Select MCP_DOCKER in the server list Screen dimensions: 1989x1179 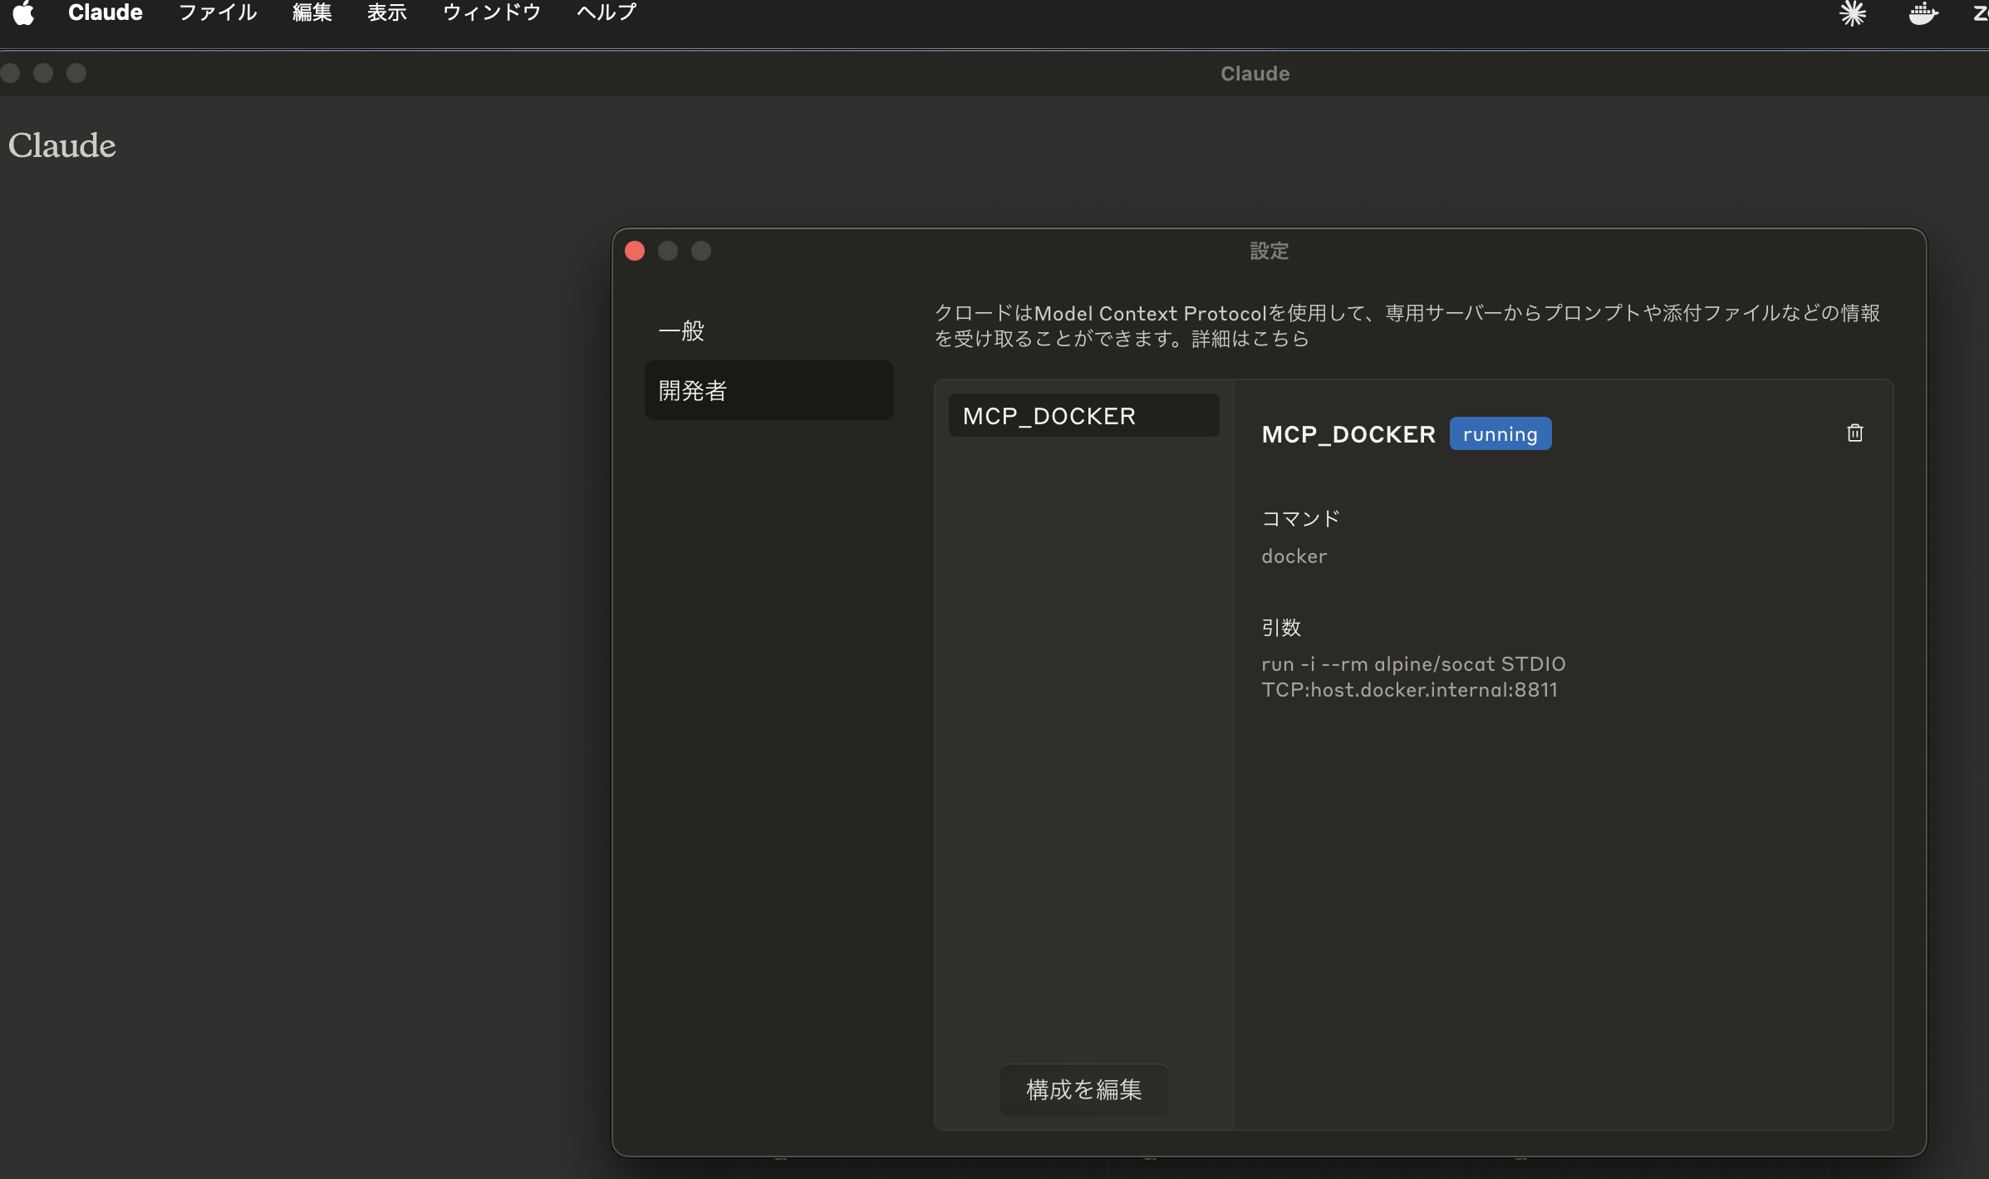(x=1050, y=415)
